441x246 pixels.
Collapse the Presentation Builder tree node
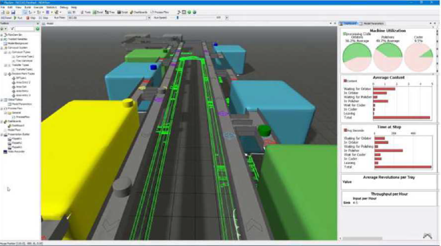[2, 134]
